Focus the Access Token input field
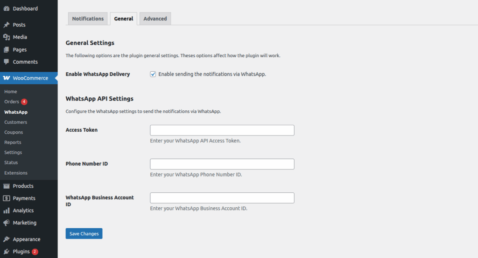 click(222, 130)
